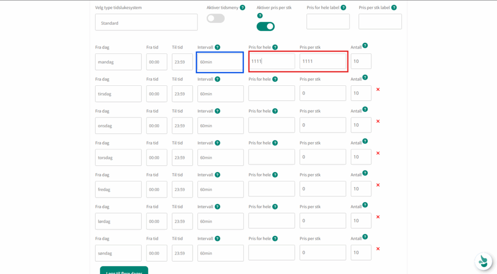
Task: Open the Velg type tidslukesystem dropdown
Action: pos(146,22)
